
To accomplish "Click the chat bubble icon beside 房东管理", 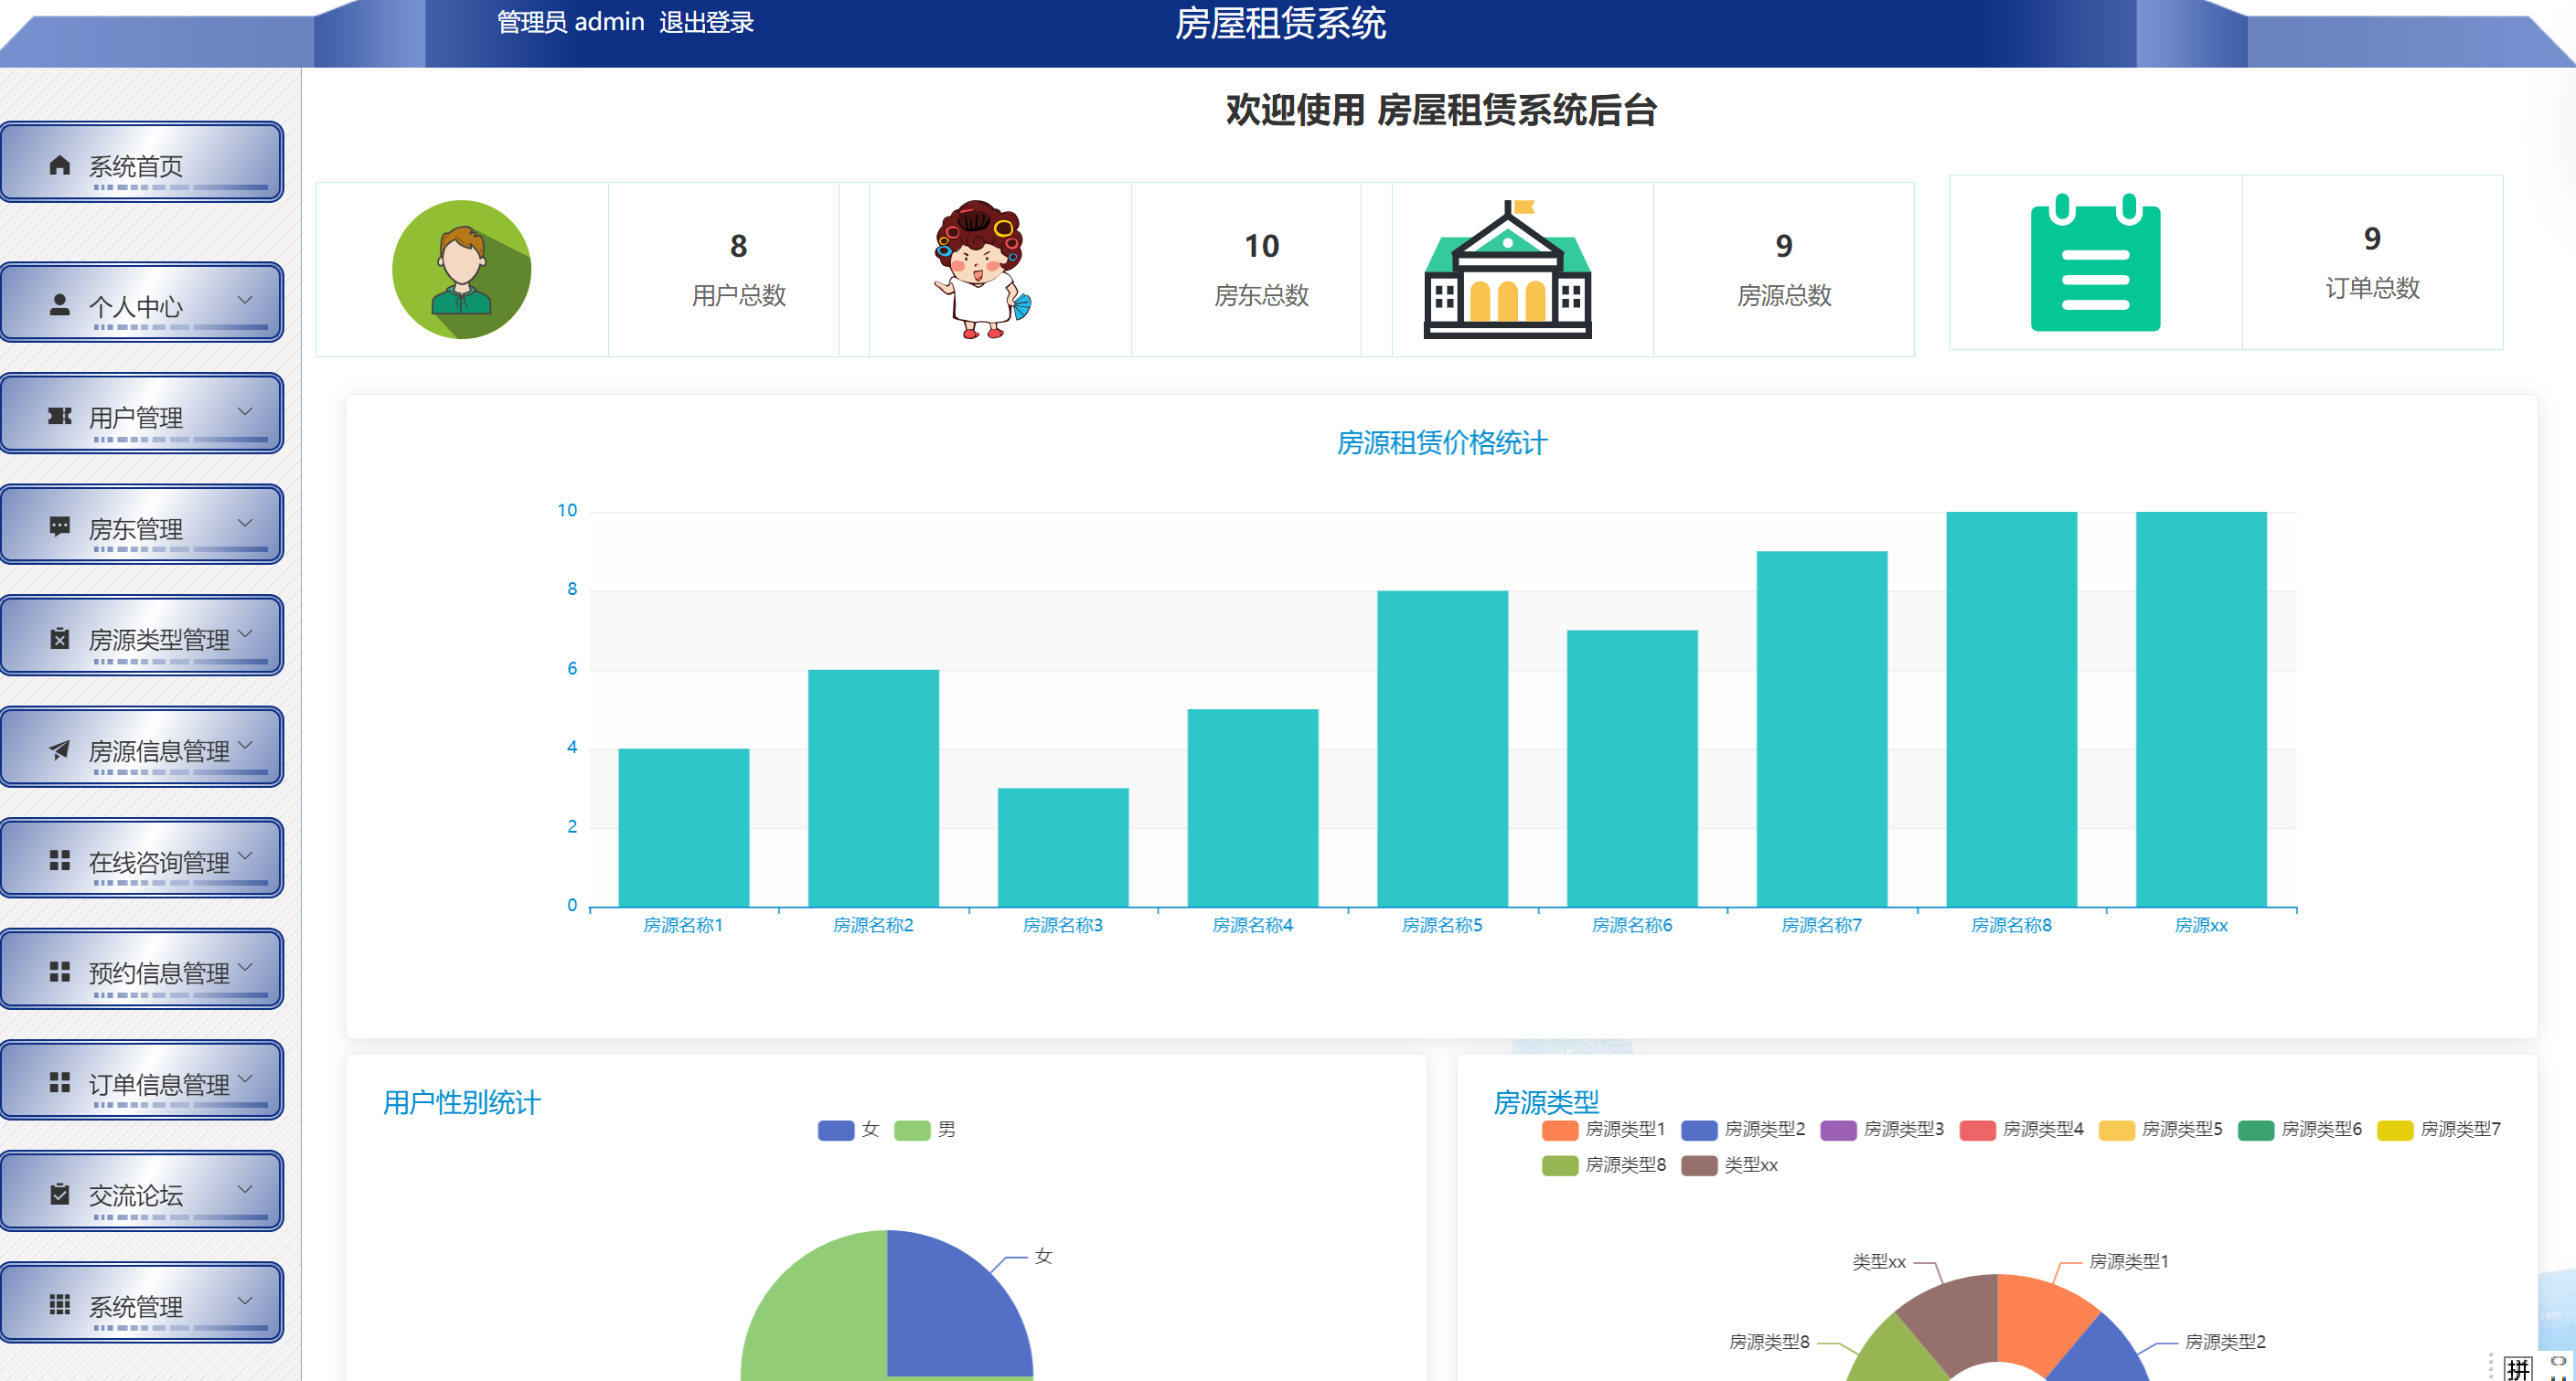I will tap(60, 526).
